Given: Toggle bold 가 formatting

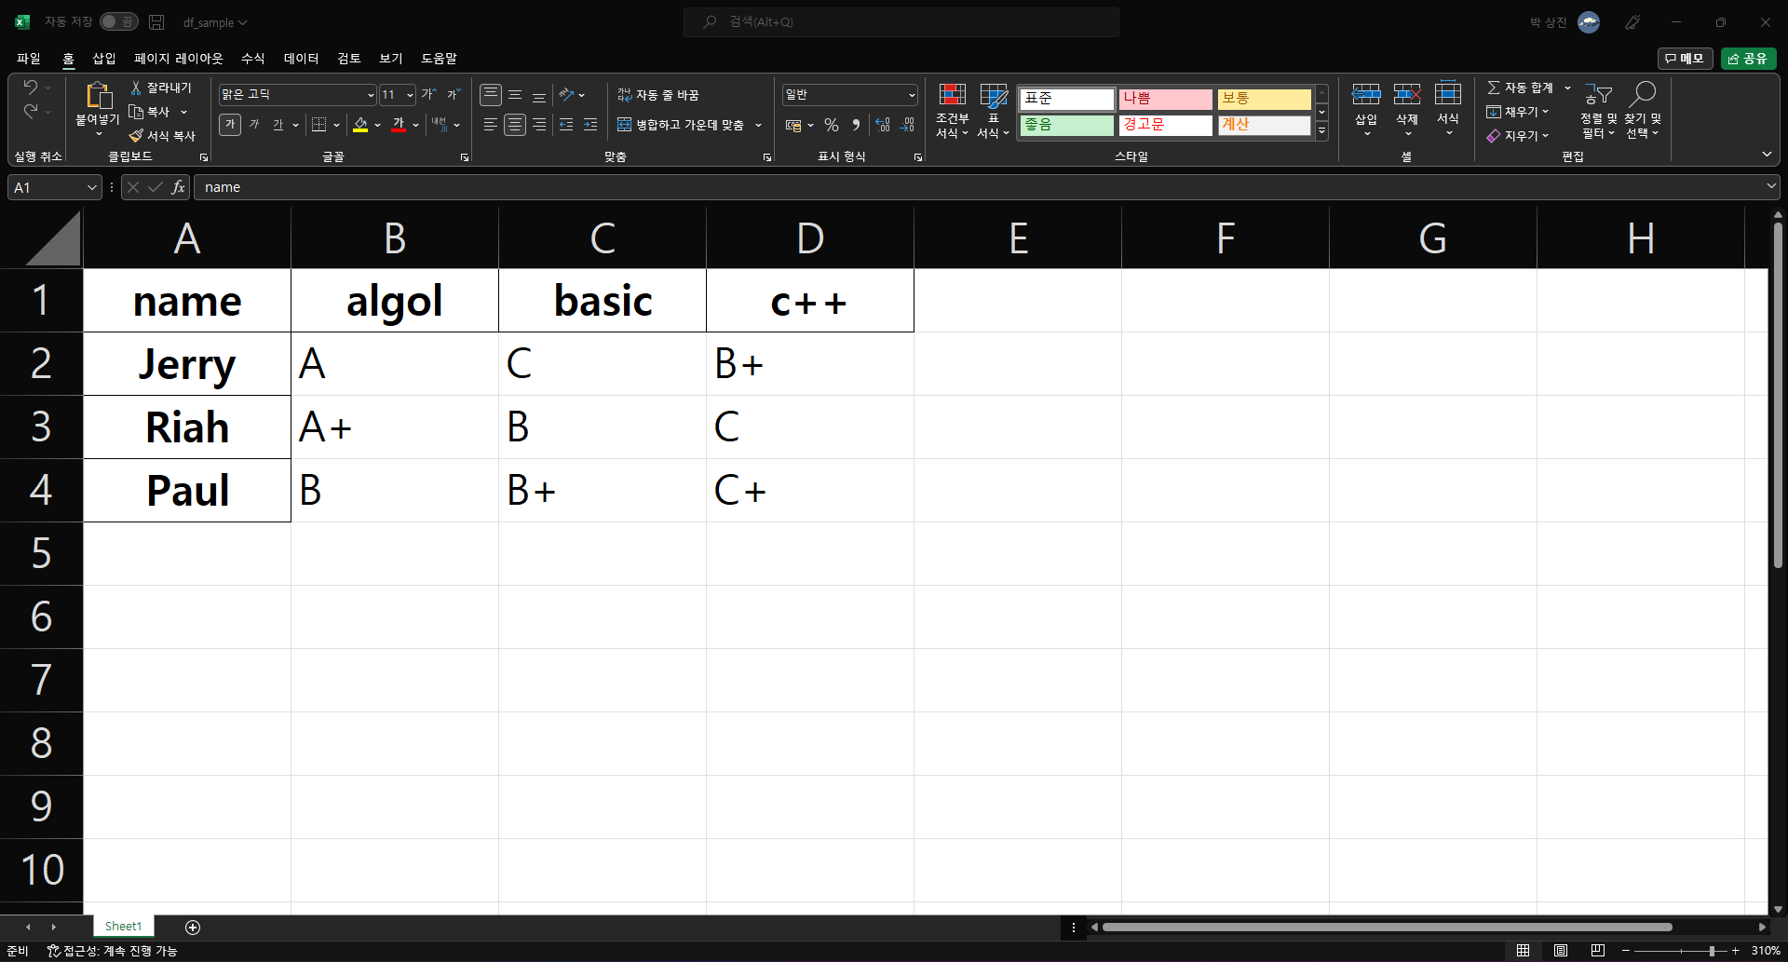Looking at the screenshot, I should point(230,125).
